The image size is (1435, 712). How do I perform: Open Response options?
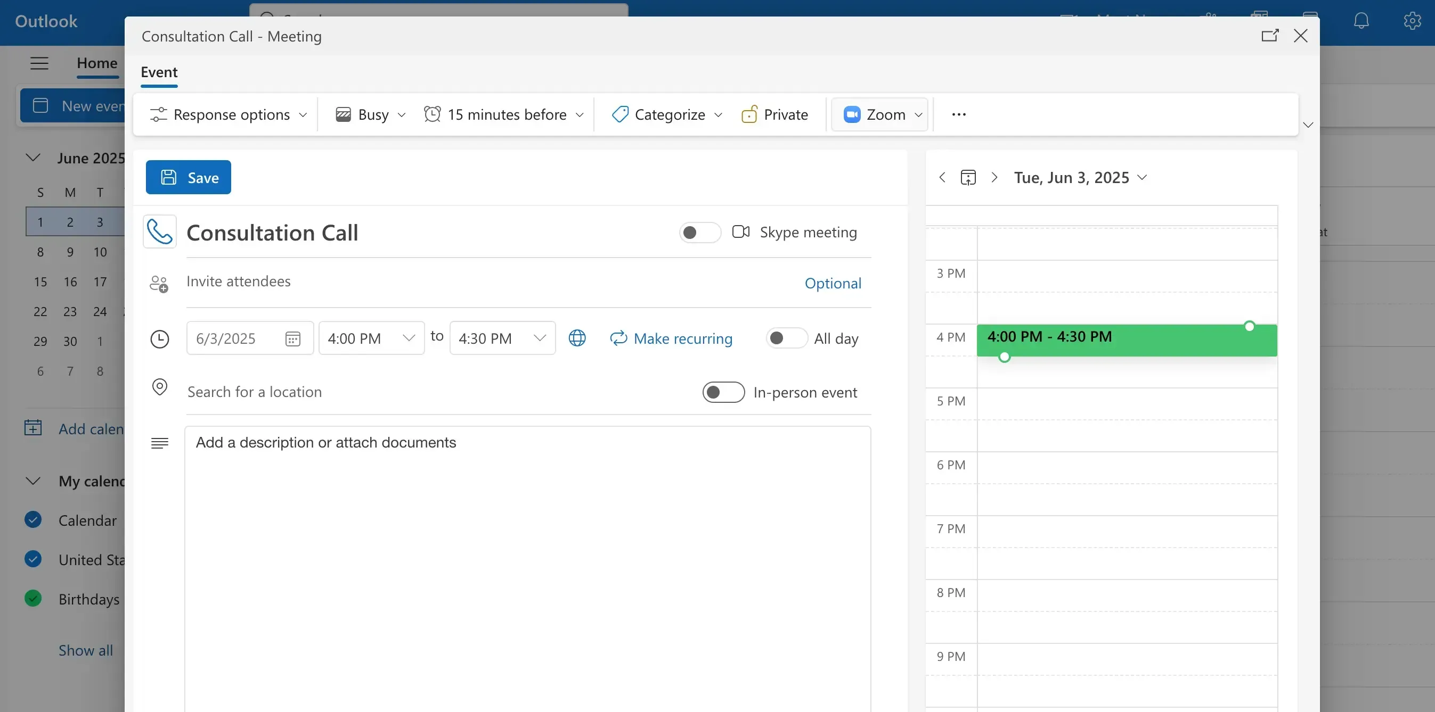coord(227,114)
